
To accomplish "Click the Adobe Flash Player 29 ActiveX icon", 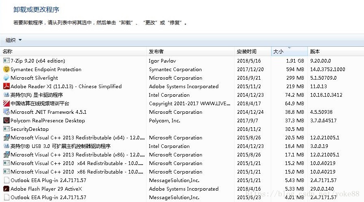I will (x=7, y=189).
